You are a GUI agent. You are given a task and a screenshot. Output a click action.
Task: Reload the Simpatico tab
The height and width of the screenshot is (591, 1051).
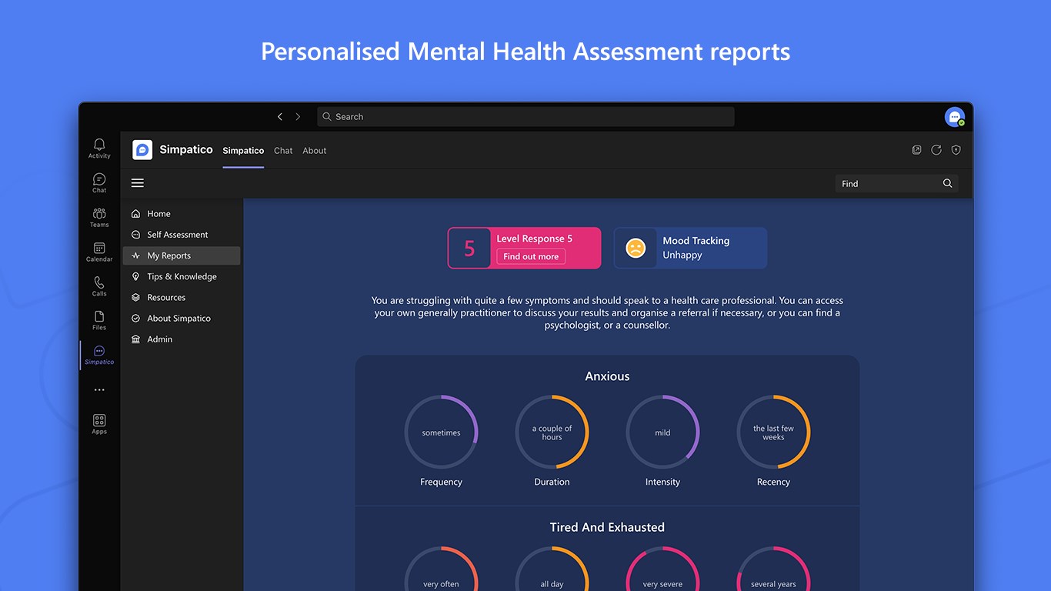(x=936, y=150)
